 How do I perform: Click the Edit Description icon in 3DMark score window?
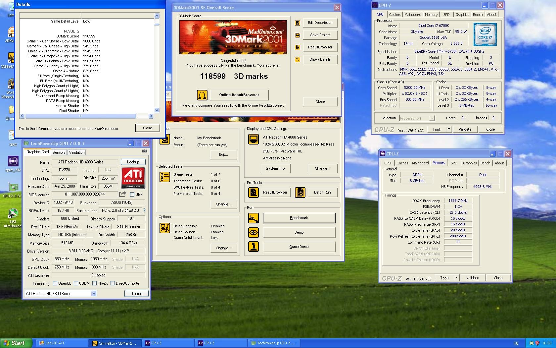click(x=298, y=23)
